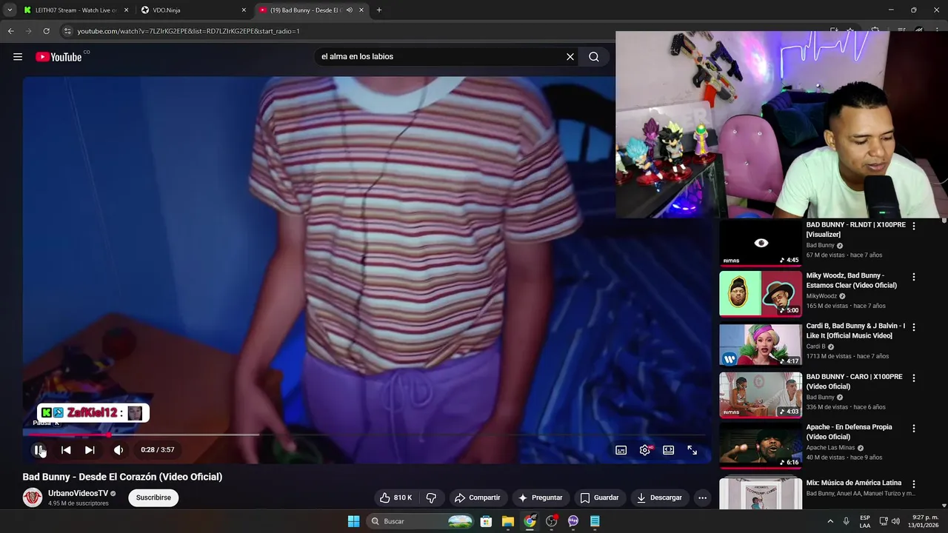Open Apache - En Defensa Propia title
Image resolution: width=948 pixels, height=533 pixels.
point(849,432)
